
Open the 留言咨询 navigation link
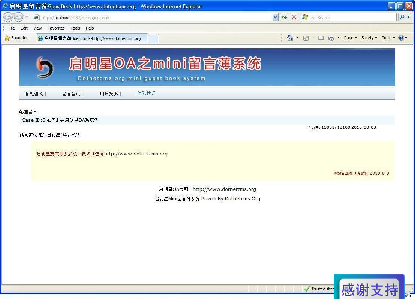pyautogui.click(x=72, y=94)
